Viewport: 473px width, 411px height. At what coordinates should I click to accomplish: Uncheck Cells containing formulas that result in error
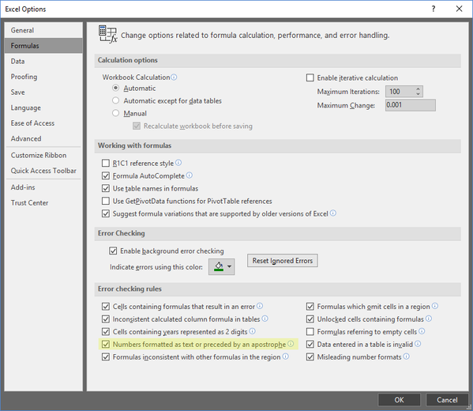[106, 307]
